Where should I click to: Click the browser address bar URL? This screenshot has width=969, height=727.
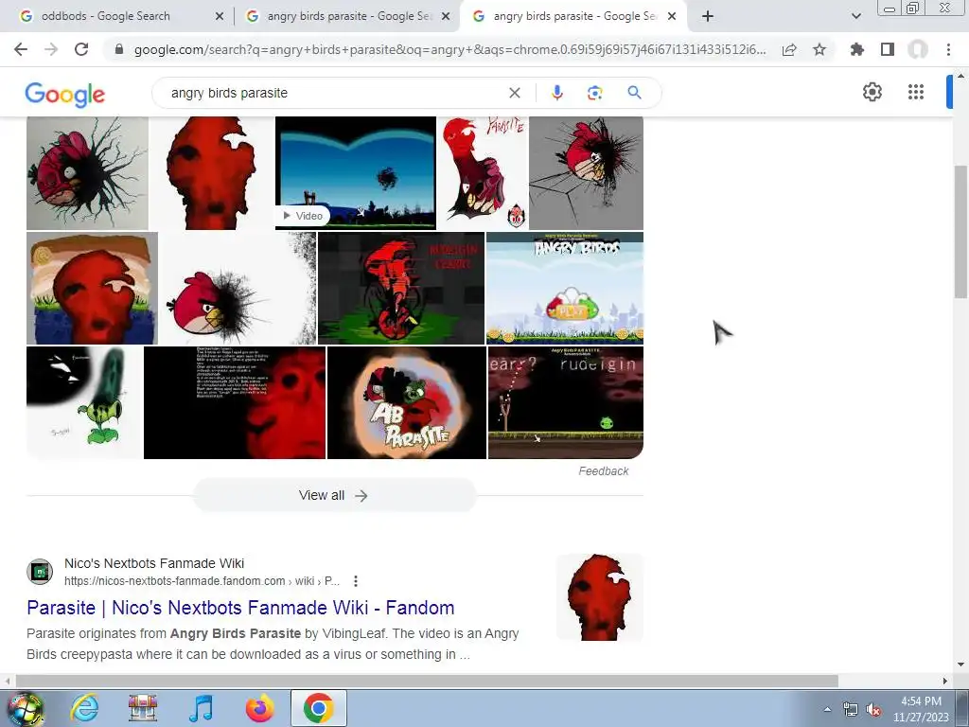(449, 49)
